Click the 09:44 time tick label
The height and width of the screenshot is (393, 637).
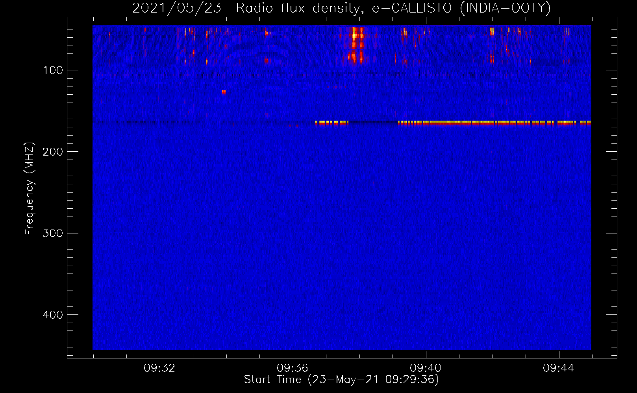[559, 368]
